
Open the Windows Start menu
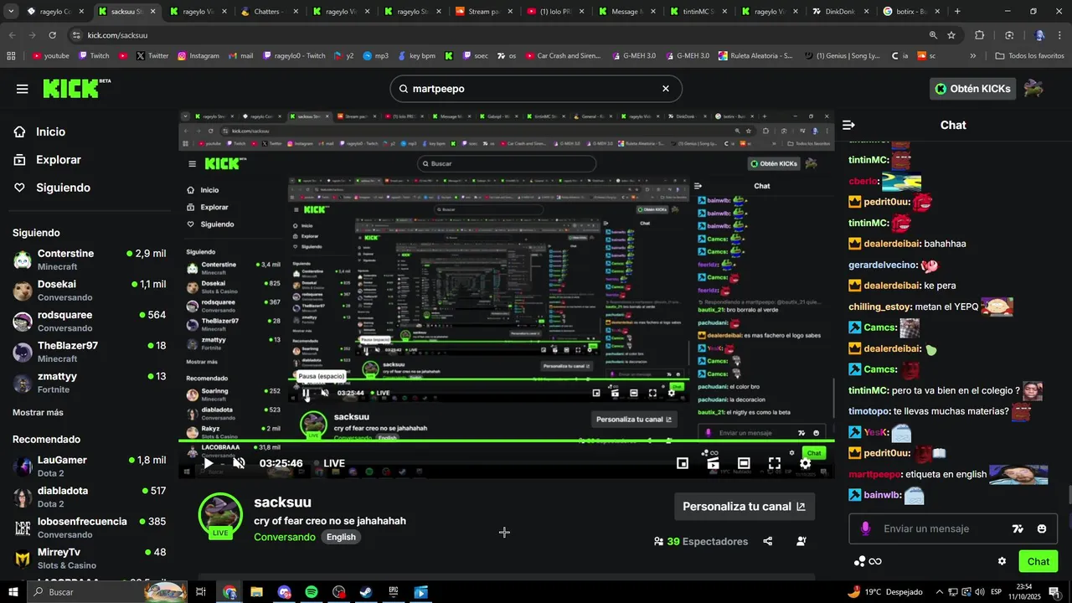tap(13, 592)
